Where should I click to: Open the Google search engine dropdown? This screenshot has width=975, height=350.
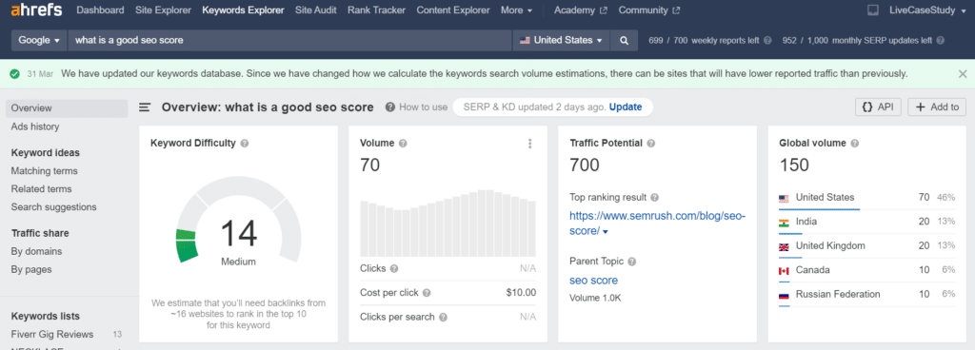click(39, 40)
